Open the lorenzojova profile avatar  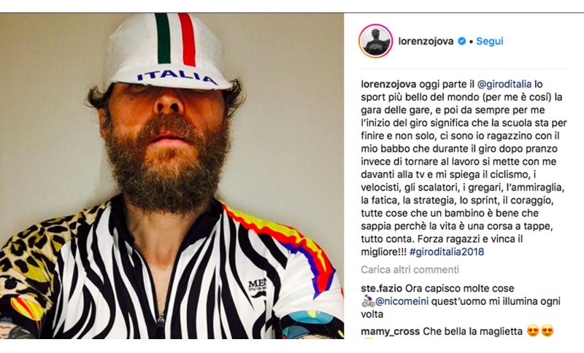[375, 41]
